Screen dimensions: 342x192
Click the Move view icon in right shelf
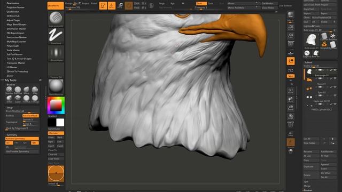click(291, 100)
